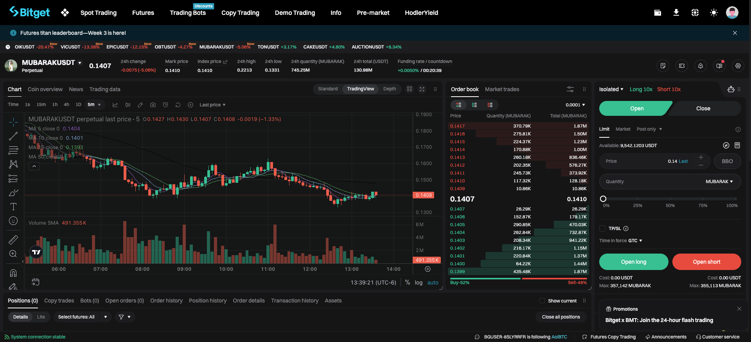Open the chart multi-layout grid icon
Image resolution: width=751 pixels, height=342 pixels.
pos(410,89)
